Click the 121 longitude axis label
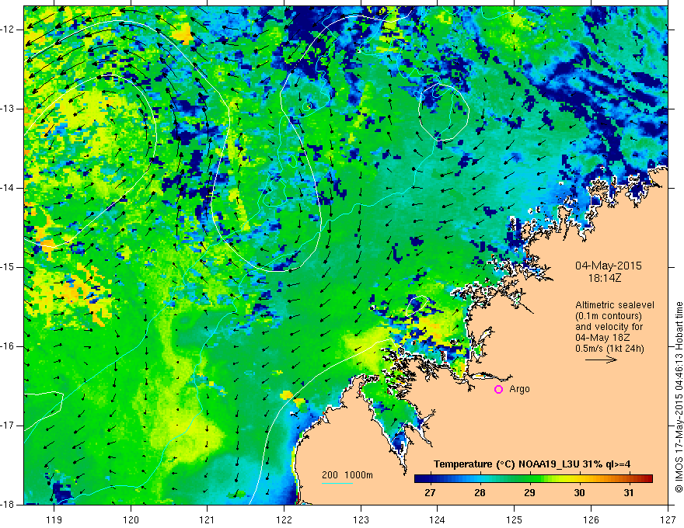Viewport: 684px width, 528px height. coord(208,519)
